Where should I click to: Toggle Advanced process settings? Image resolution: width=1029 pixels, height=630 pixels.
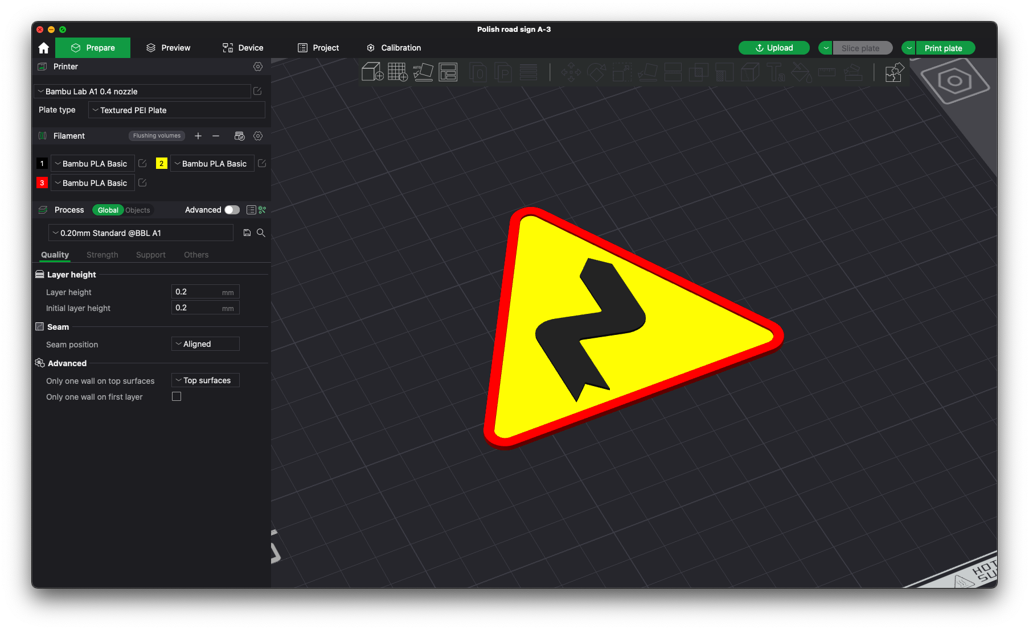(x=232, y=210)
